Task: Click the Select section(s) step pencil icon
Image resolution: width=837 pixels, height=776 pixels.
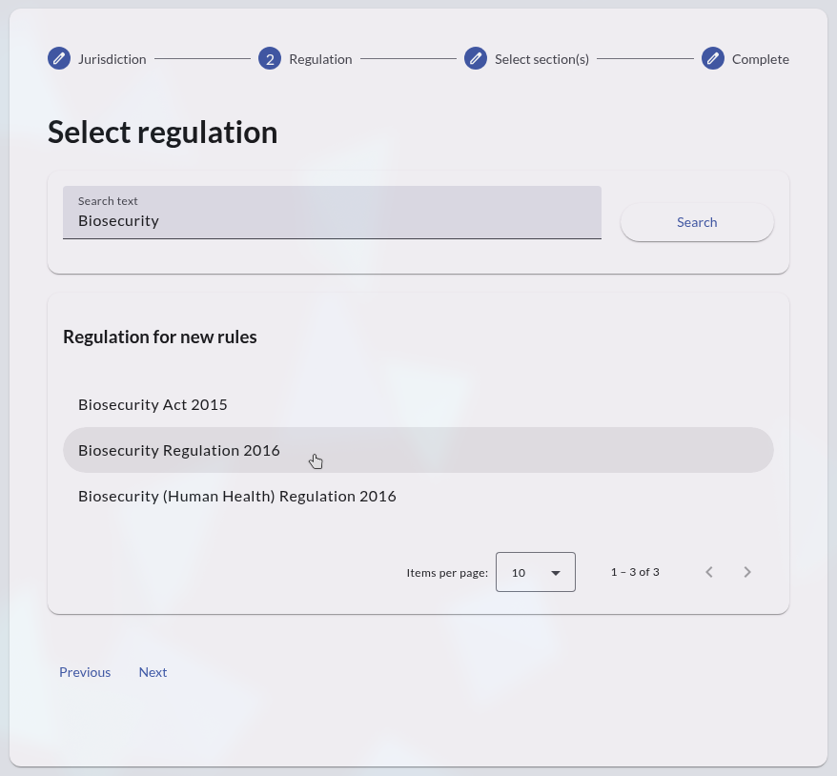Action: 476,59
